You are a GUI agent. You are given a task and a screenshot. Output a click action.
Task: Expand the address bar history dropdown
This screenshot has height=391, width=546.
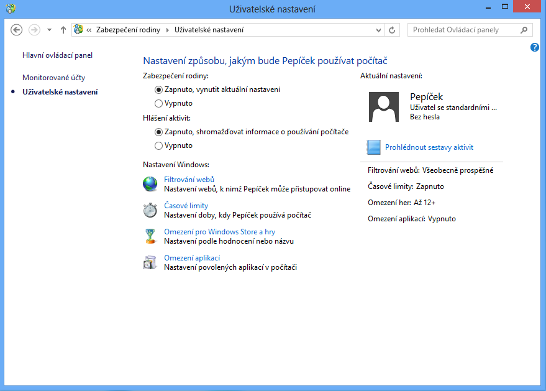[380, 30]
